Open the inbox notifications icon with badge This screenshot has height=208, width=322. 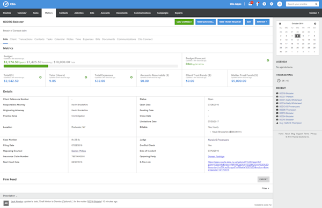250,4
